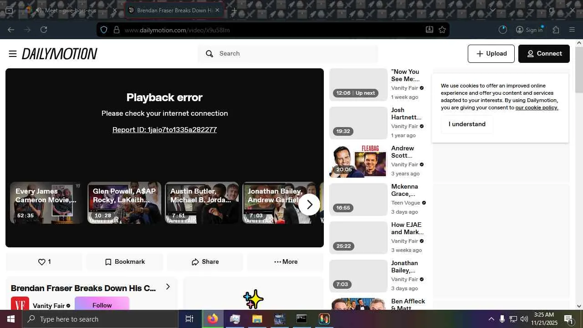Open a new browser tab
583x328 pixels.
234,10
